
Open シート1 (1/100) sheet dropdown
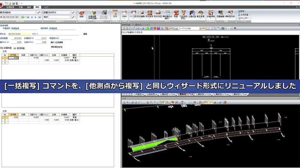[200, 28]
